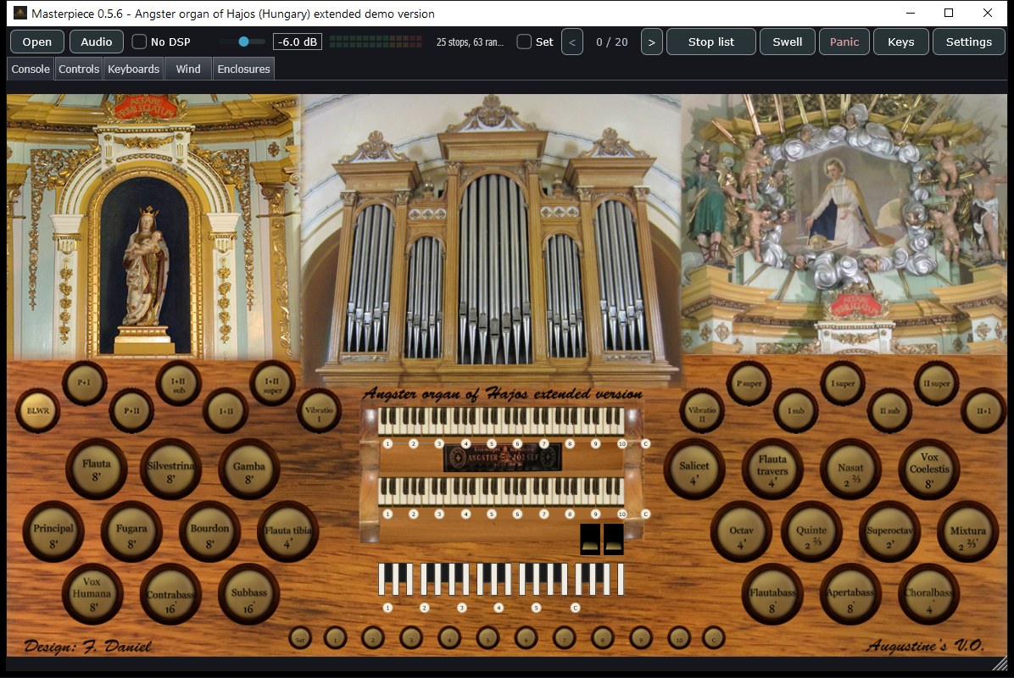Toggle the Bourdon 8' stop knob
The width and height of the screenshot is (1014, 678).
tap(210, 532)
